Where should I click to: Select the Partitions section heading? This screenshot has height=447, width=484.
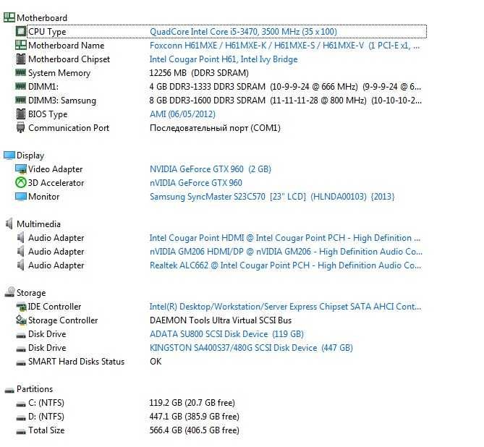35,389
